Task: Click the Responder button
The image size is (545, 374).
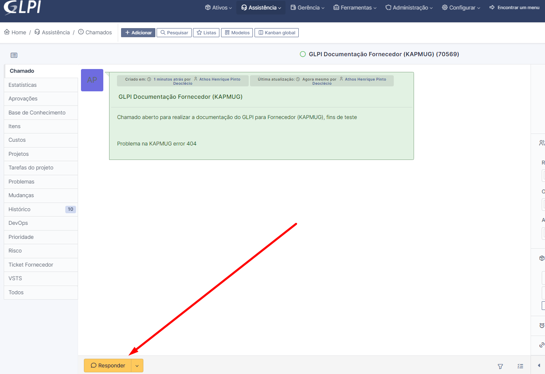Action: pos(108,366)
